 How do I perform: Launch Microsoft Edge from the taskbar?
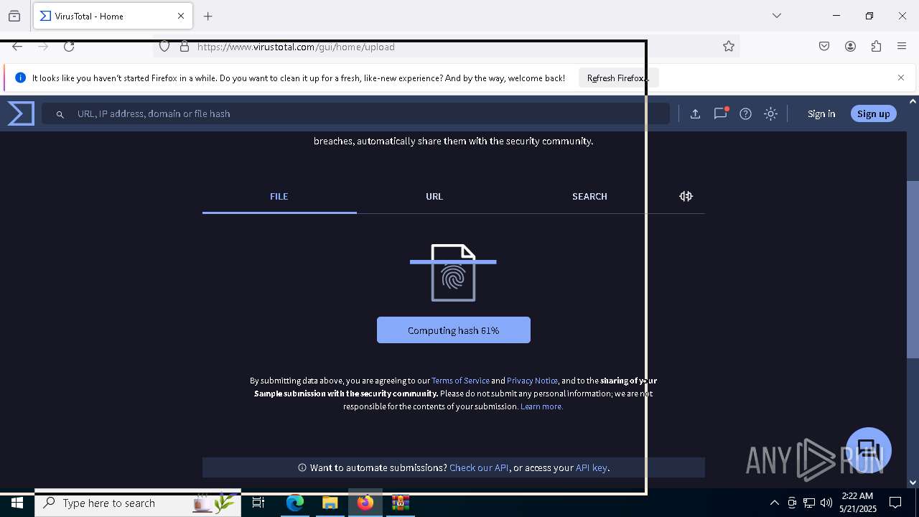[295, 503]
